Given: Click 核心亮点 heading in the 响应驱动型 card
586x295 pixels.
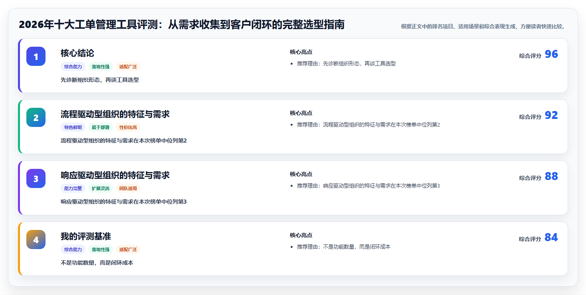Looking at the screenshot, I should pos(301,174).
